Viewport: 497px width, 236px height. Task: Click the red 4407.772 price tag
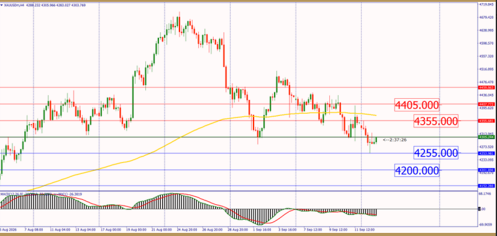486,104
